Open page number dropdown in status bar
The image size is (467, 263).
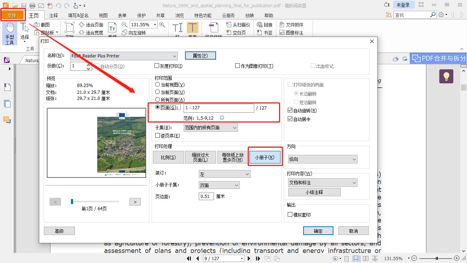(x=242, y=258)
